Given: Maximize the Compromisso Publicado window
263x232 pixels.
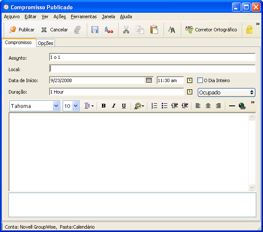Looking at the screenshot, I should [x=246, y=7].
